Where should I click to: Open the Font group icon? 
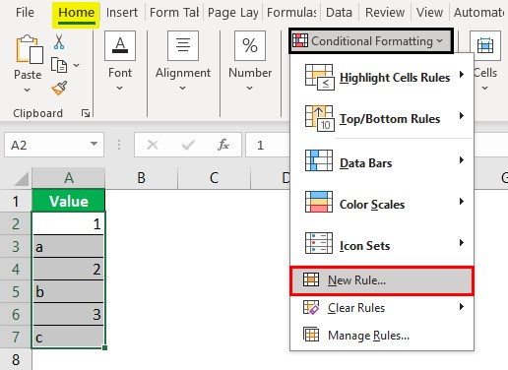click(x=120, y=45)
